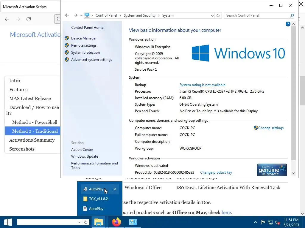
Task: Open Firefox from taskbar
Action: tap(116, 222)
